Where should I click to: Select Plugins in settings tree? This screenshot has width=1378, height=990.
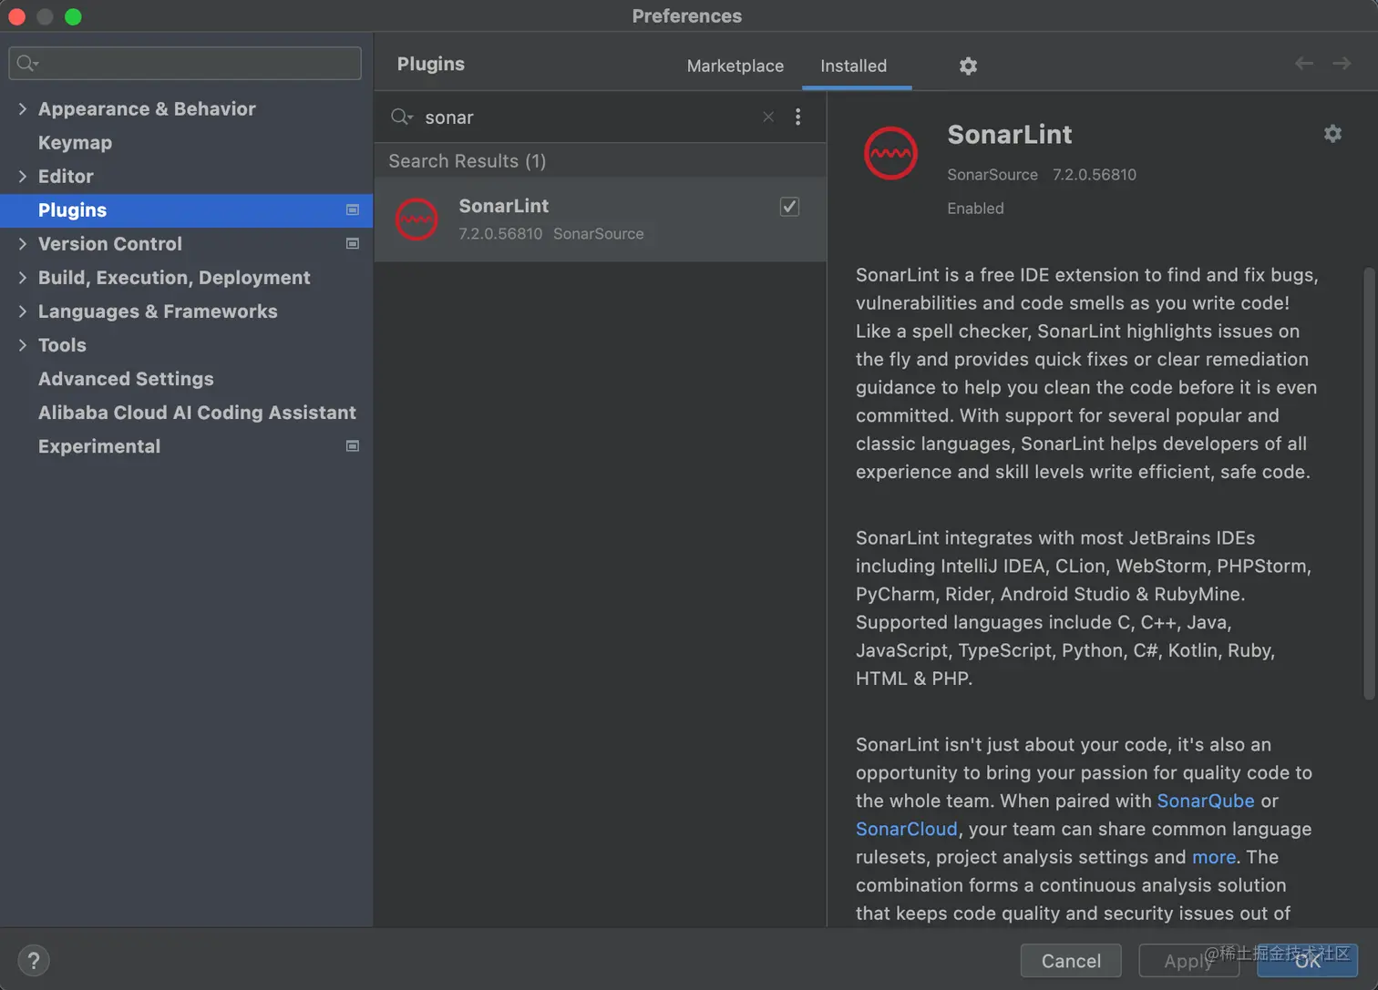tap(186, 209)
